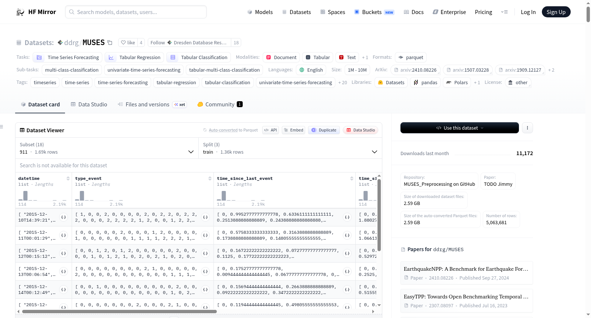Screen dimensions: 591x318
Task: Open the Dataset card tab
Action: pyautogui.click(x=40, y=105)
